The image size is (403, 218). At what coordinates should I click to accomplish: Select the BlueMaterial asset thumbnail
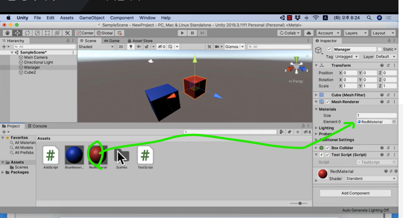(x=74, y=155)
